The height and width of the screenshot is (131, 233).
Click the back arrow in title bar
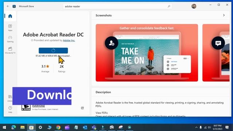pos(8,6)
